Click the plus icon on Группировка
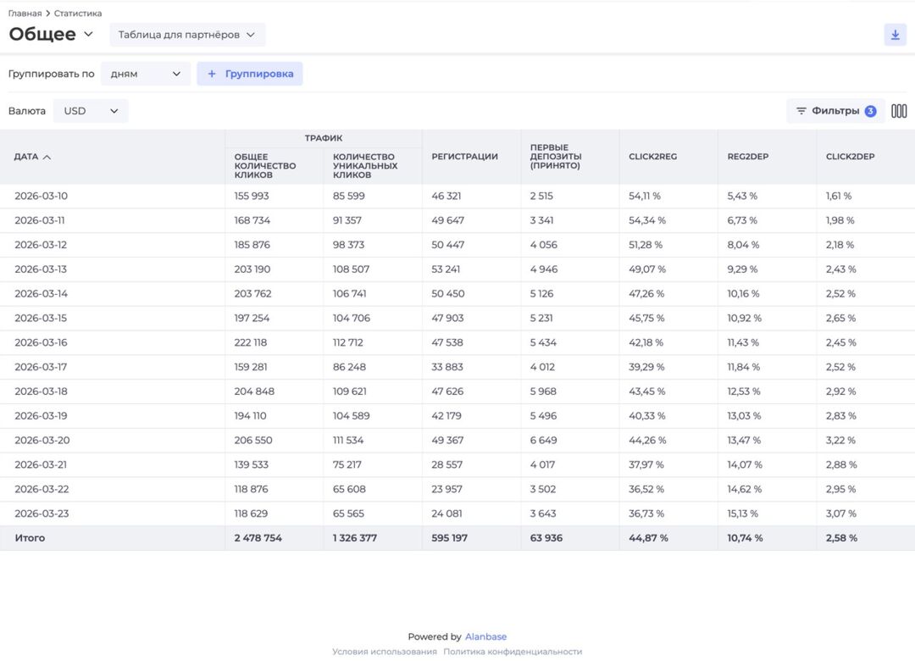 211,75
